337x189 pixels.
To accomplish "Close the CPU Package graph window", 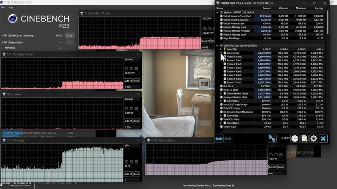I will [x=138, y=141].
